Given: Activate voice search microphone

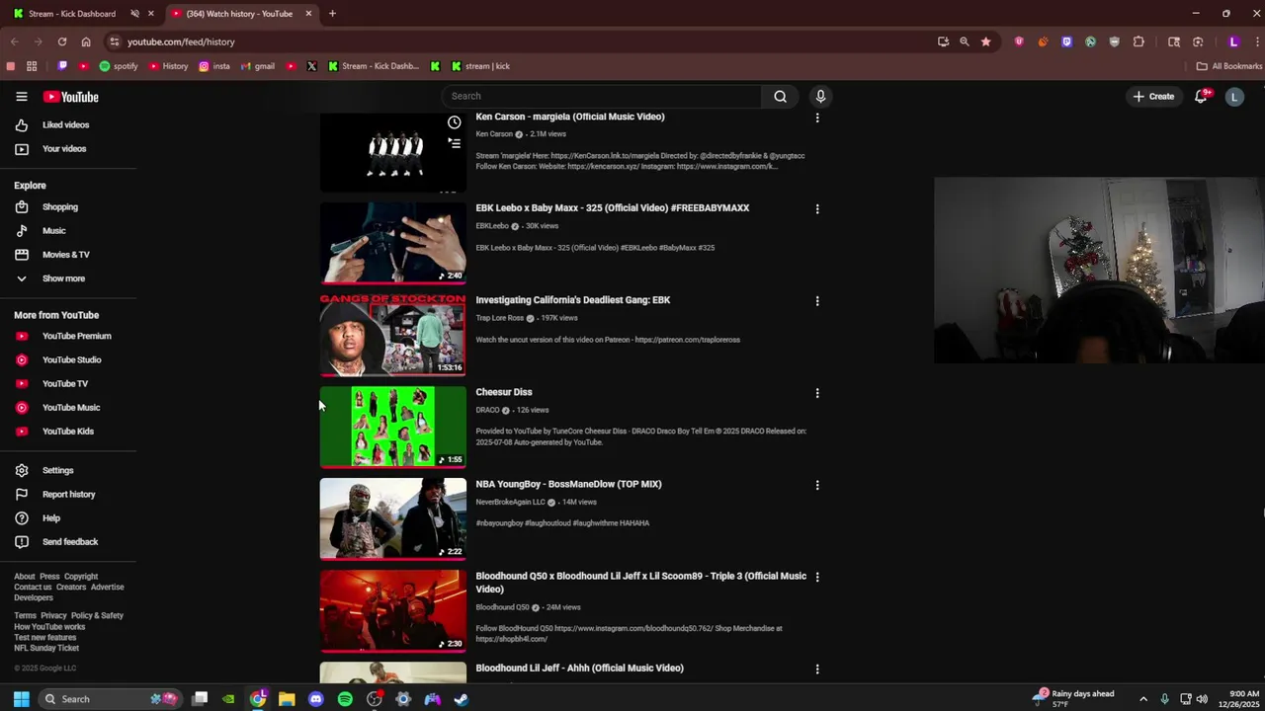Looking at the screenshot, I should [819, 96].
